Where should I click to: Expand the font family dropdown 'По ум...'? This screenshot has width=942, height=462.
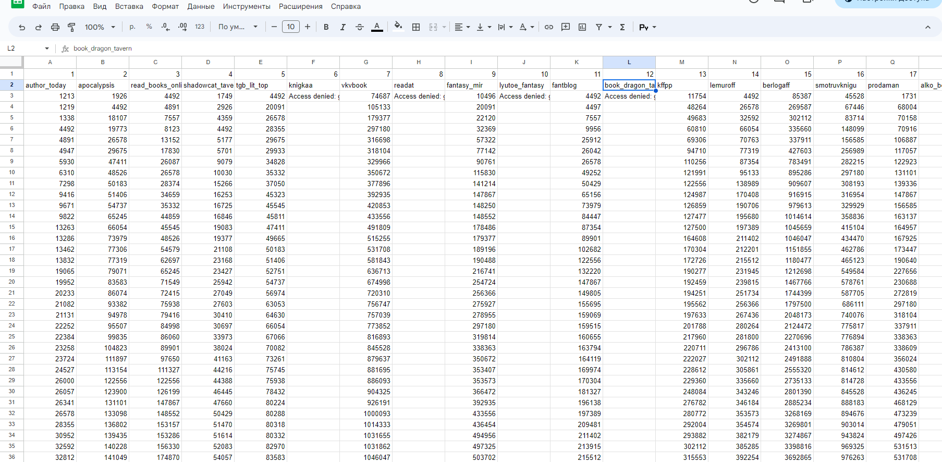(x=238, y=27)
